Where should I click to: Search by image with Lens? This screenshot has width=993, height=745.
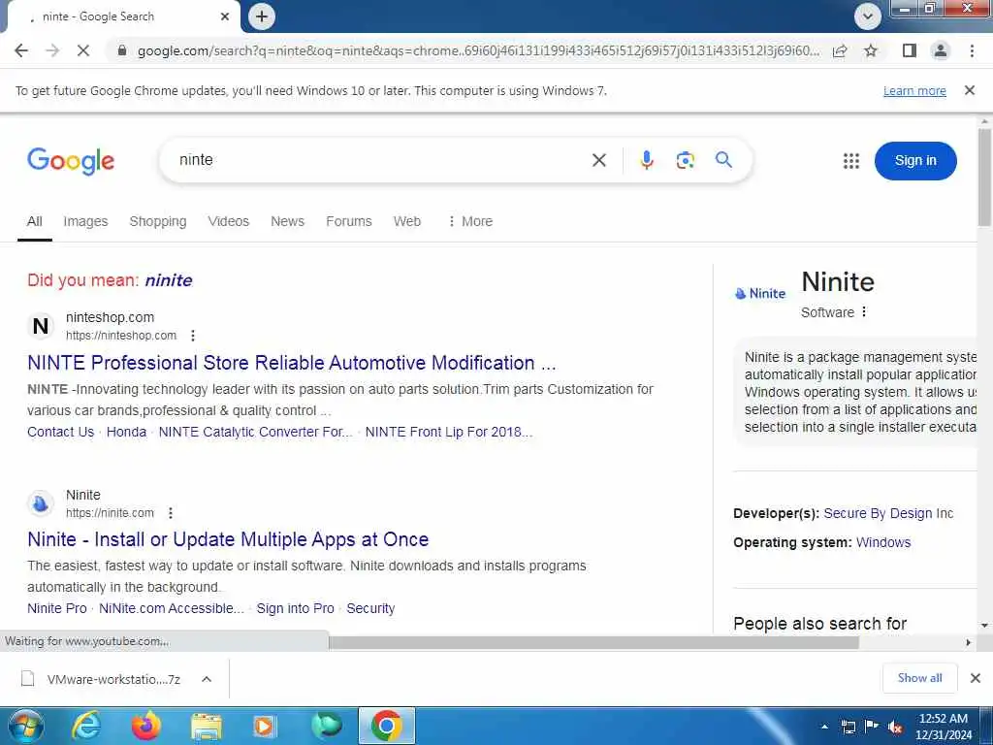[685, 160]
